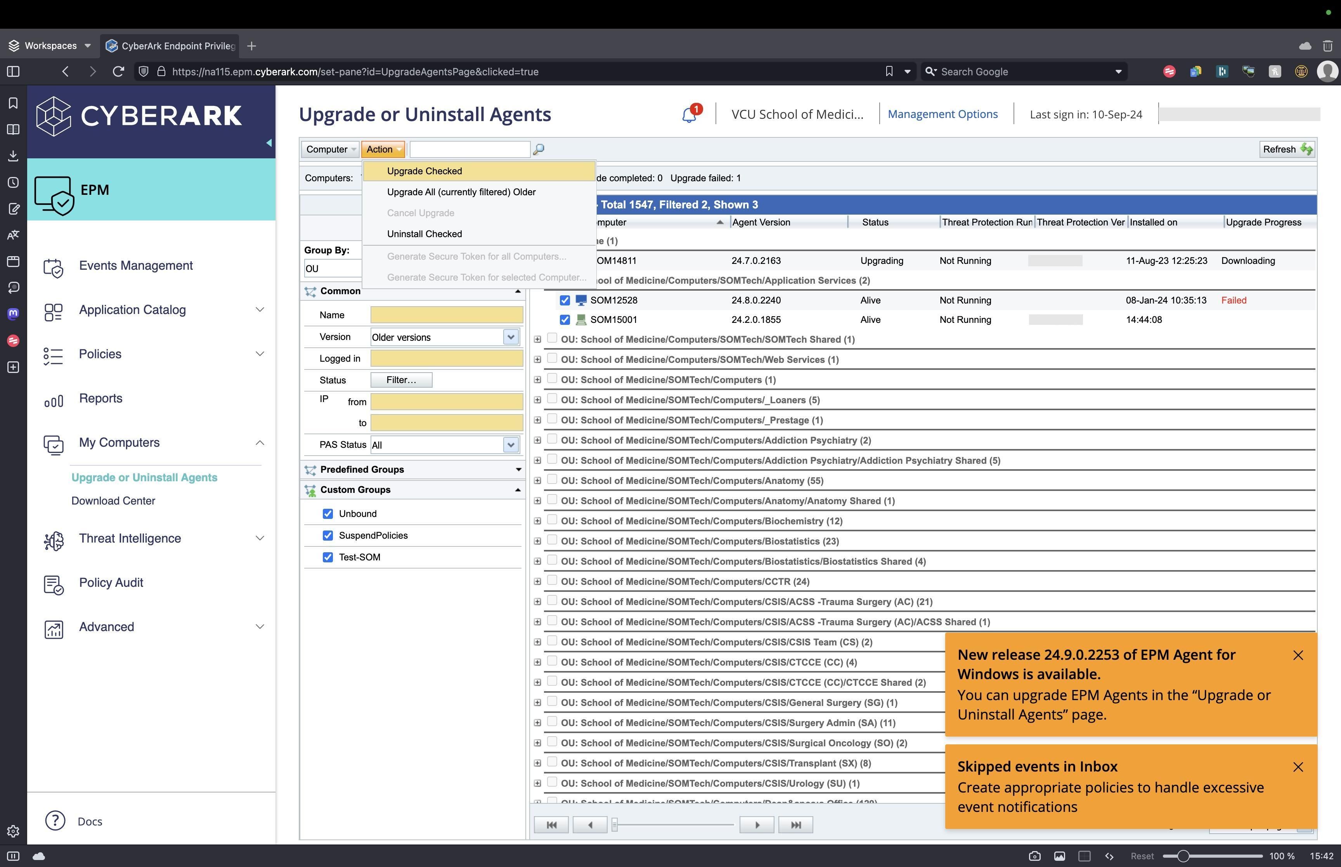
Task: Expand the Predefined Groups section
Action: pyautogui.click(x=518, y=470)
